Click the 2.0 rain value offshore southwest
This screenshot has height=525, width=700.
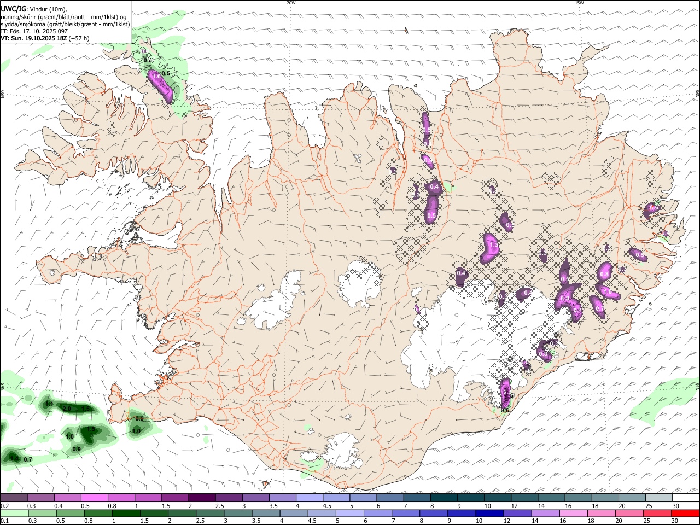67,409
